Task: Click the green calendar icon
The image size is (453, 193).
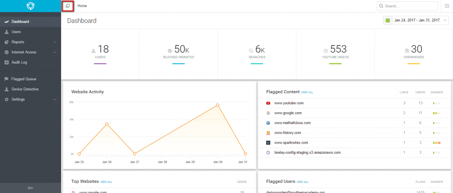Action: (x=388, y=20)
